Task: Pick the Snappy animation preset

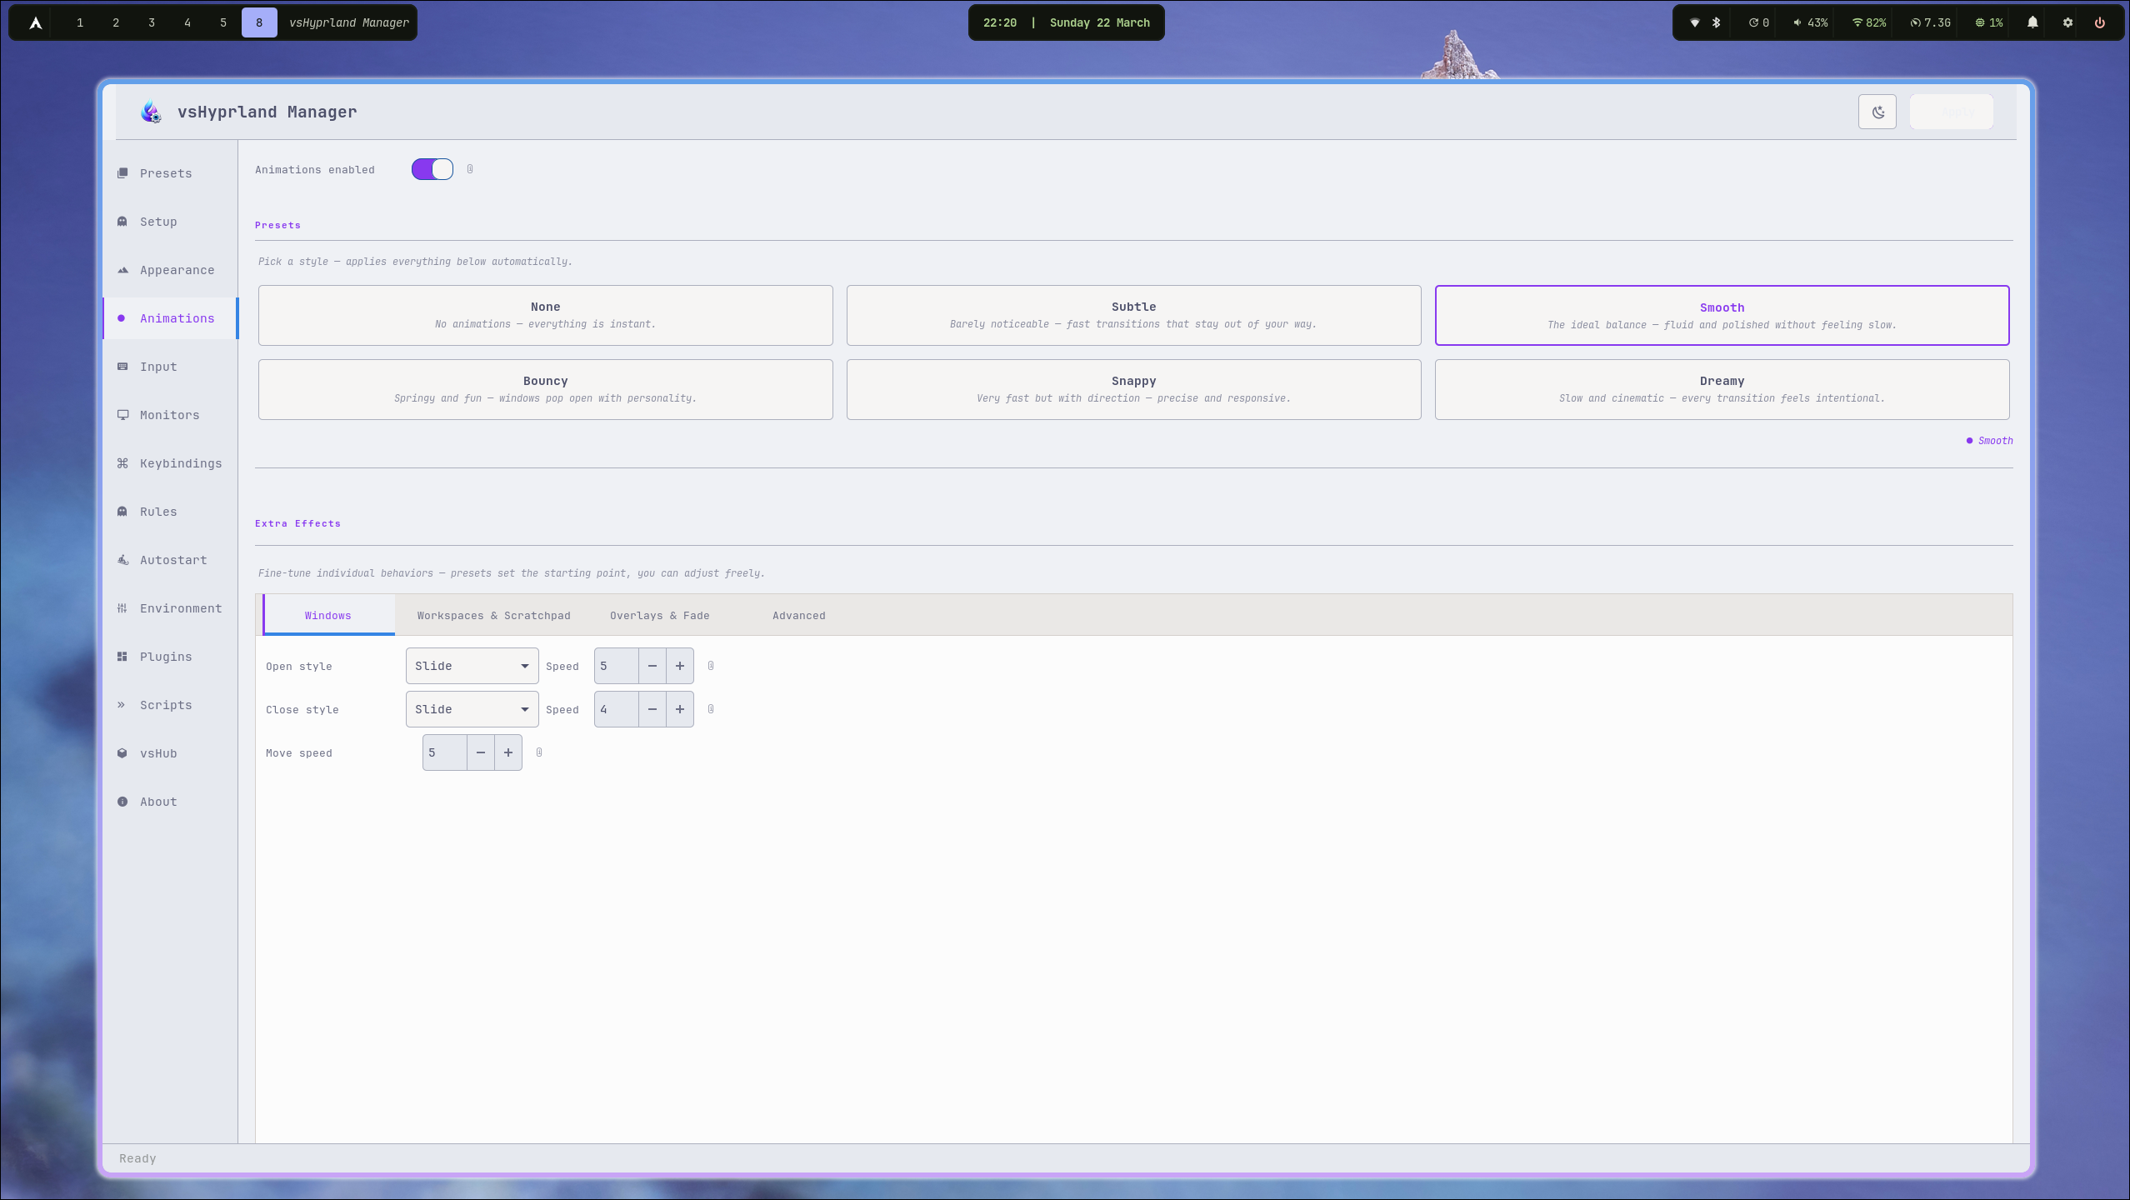Action: point(1134,389)
